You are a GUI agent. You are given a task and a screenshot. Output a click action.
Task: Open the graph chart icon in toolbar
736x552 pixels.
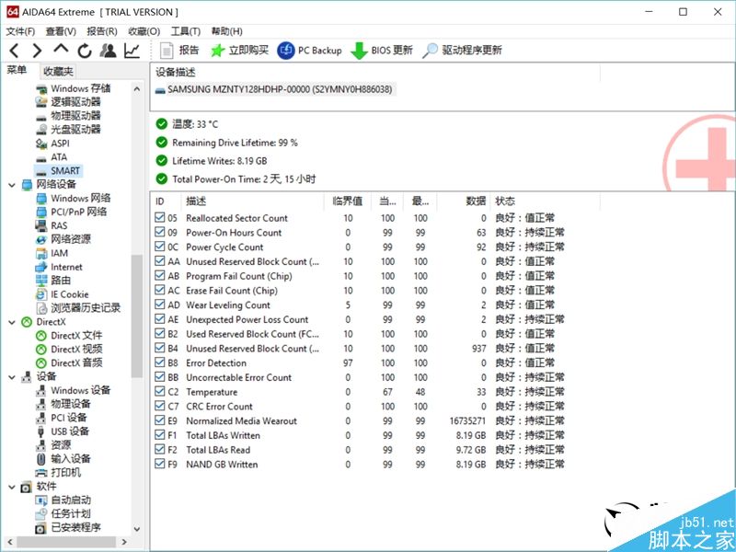132,51
